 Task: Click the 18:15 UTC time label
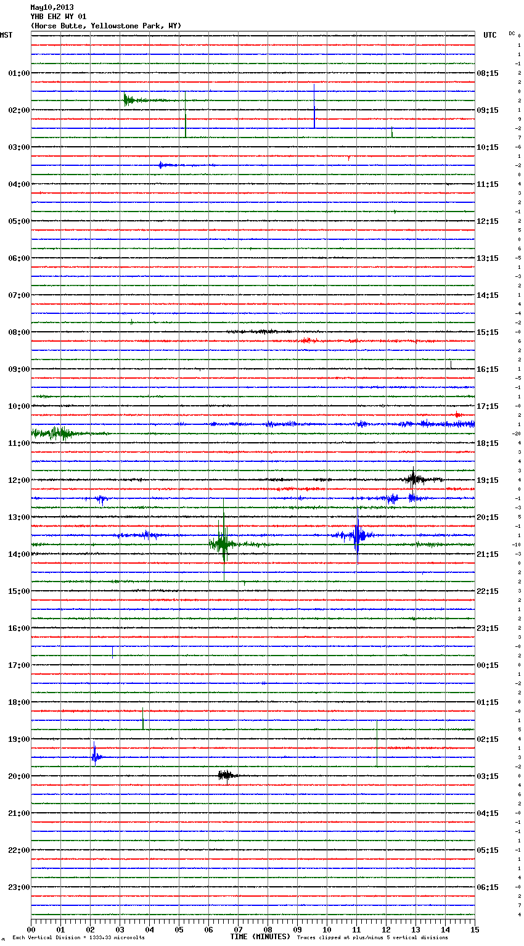pos(488,443)
